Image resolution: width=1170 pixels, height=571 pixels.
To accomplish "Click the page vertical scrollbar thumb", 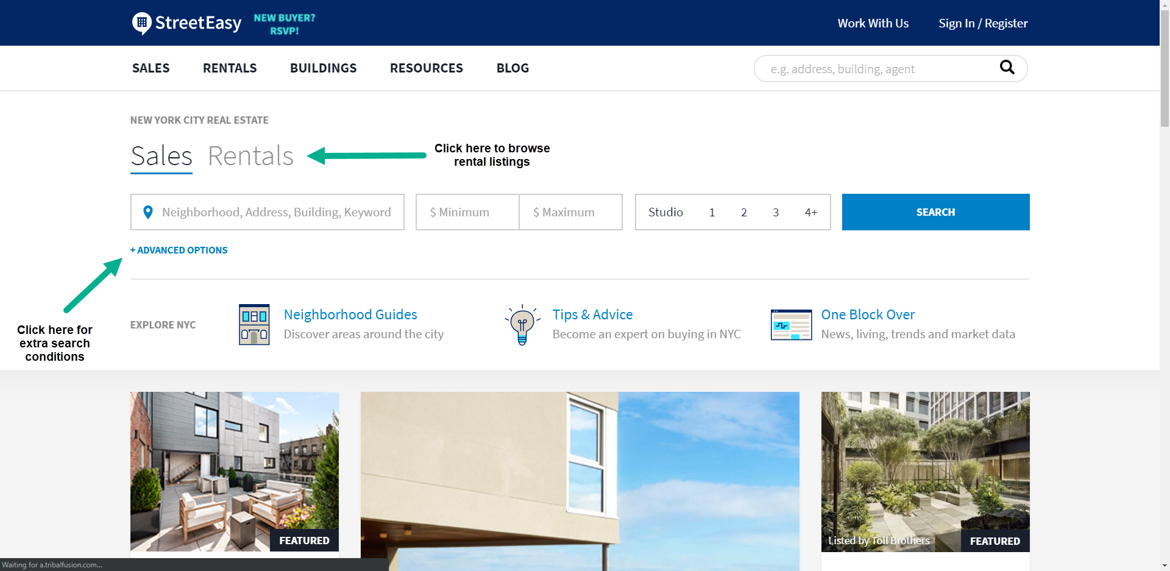I will [x=1165, y=68].
